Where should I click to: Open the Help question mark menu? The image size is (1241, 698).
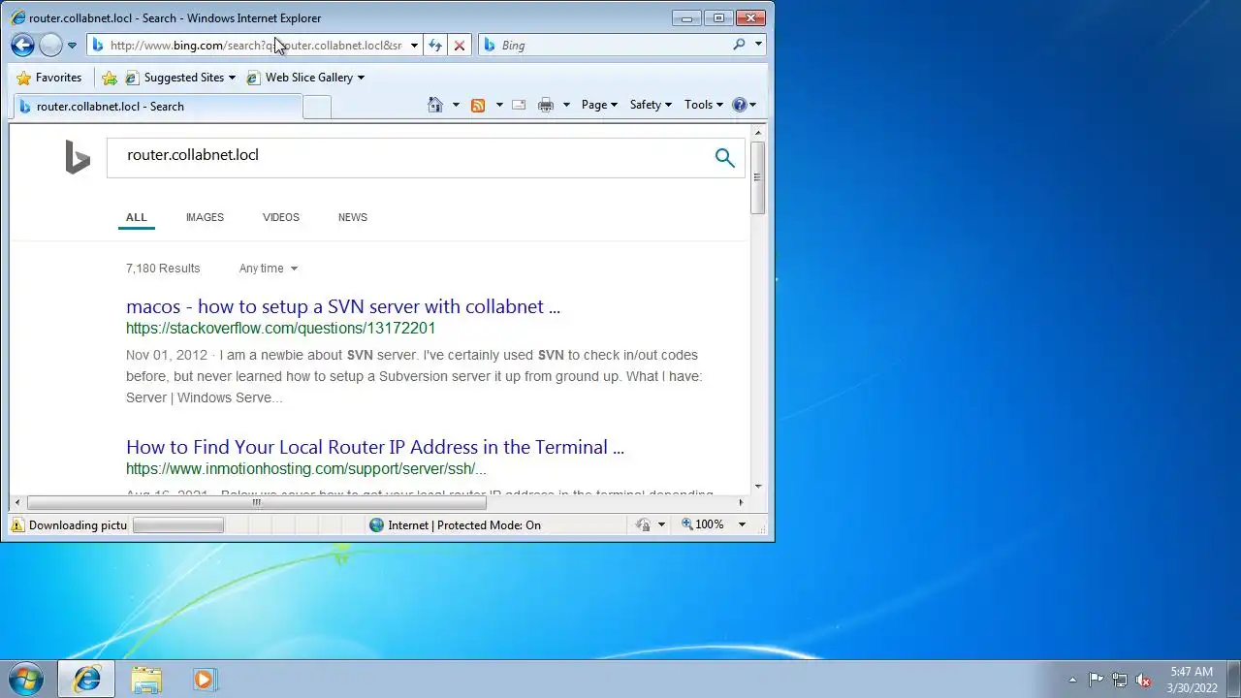coord(744,105)
